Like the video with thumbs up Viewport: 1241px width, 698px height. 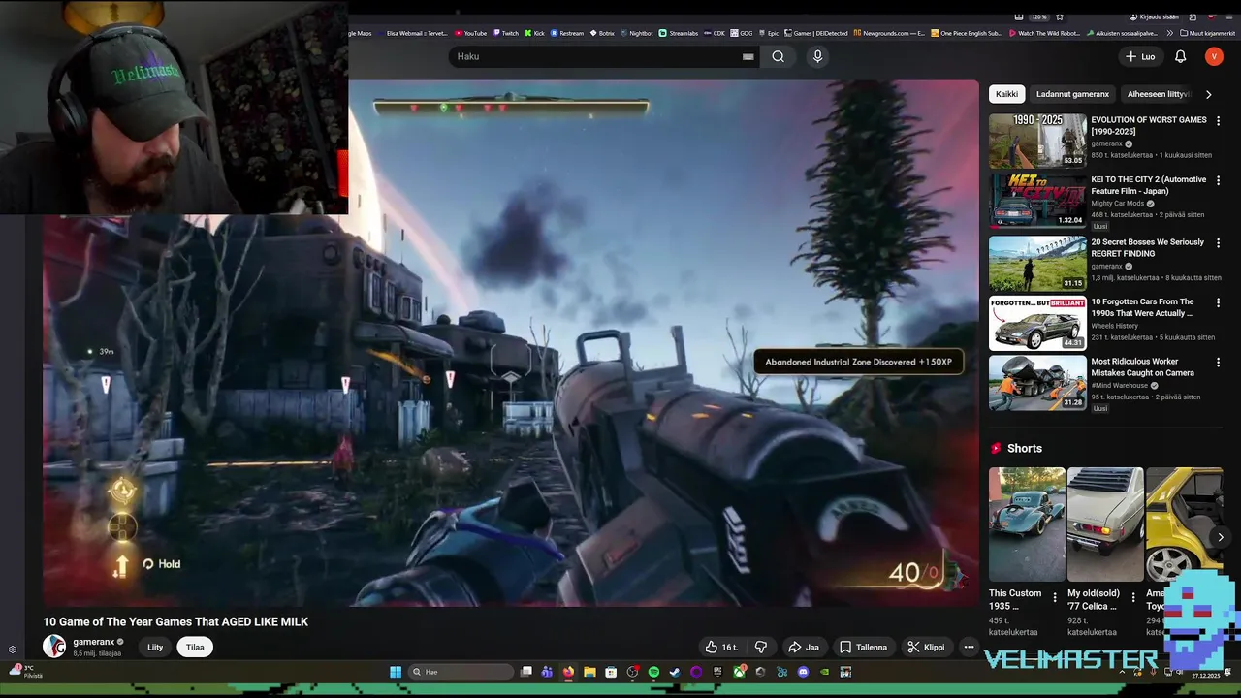click(x=721, y=647)
